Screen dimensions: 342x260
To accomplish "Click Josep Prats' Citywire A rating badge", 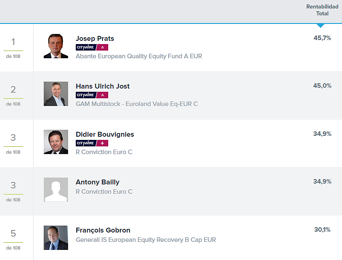I will click(x=92, y=47).
